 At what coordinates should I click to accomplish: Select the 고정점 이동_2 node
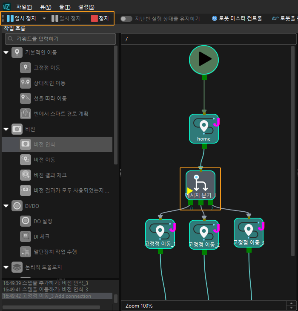tap(204, 235)
